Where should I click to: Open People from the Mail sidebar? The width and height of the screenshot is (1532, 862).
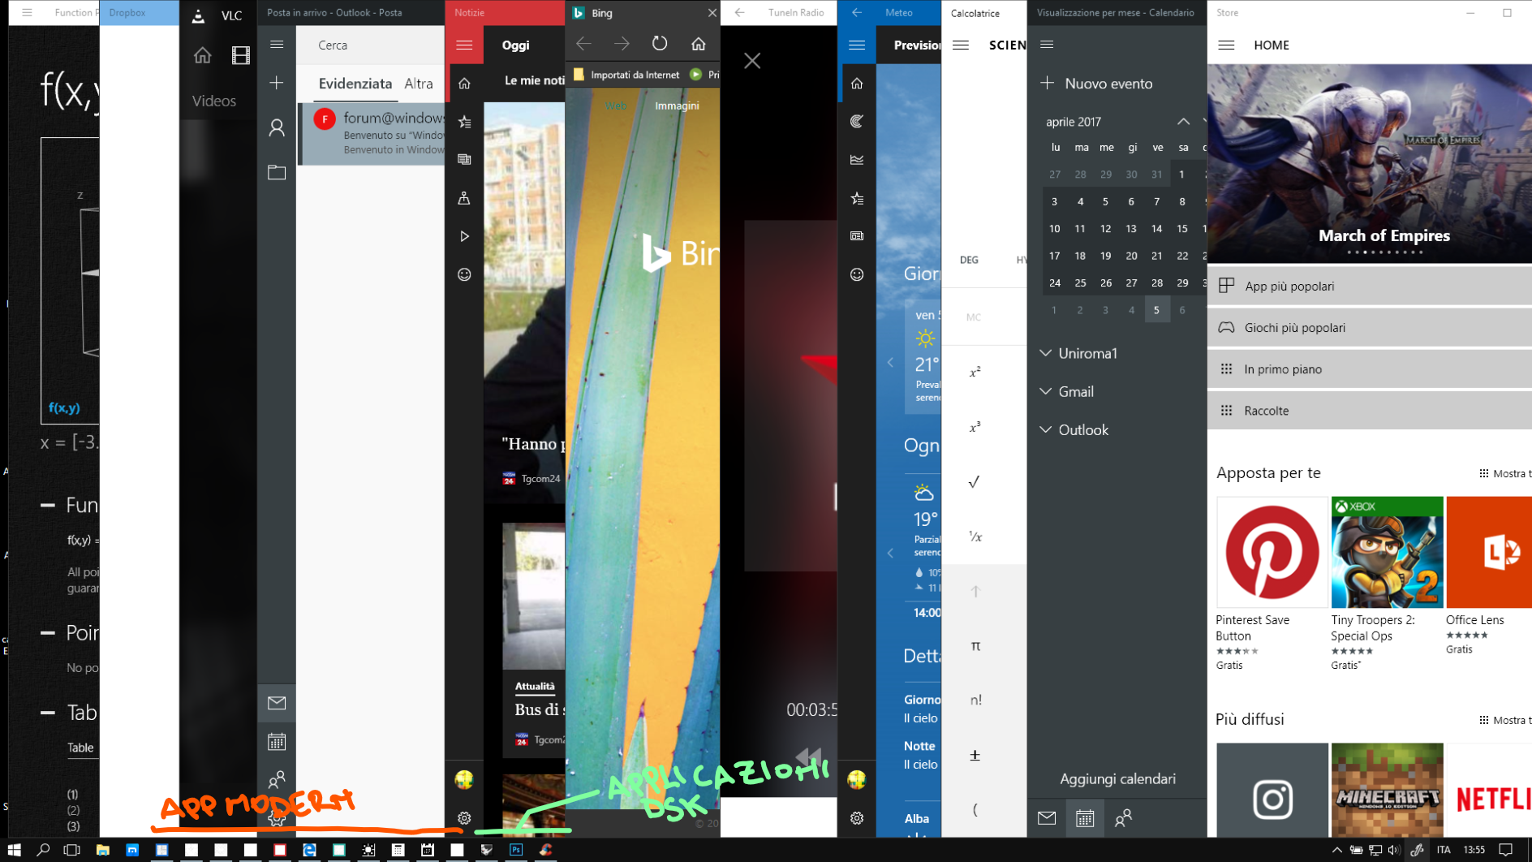point(277,779)
